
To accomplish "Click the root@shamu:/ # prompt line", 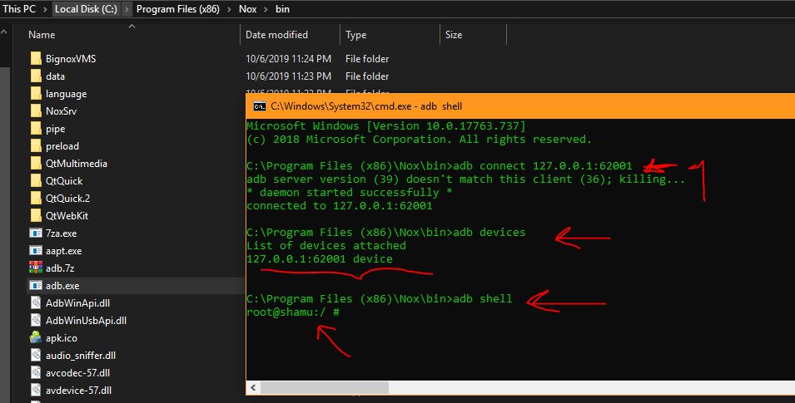I will (292, 312).
